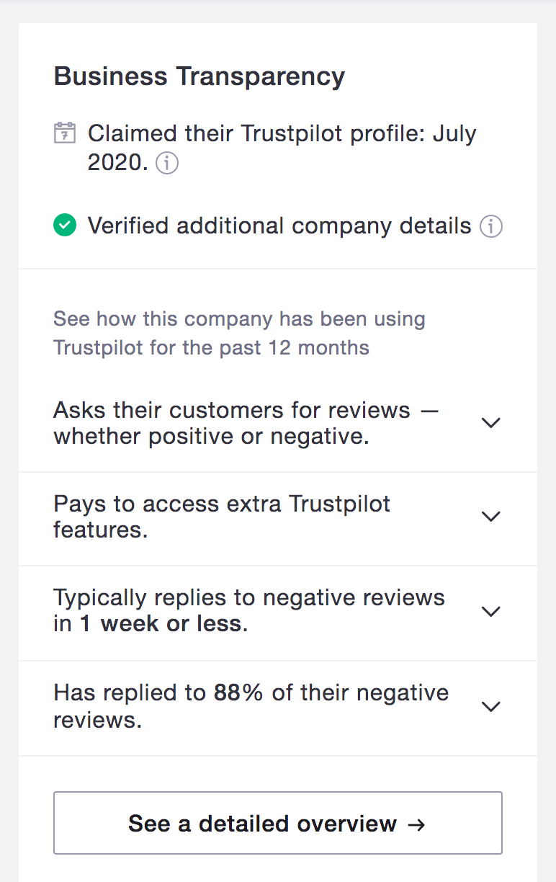Click the calendar icon beside the claimed profile date
The width and height of the screenshot is (556, 882).
[x=65, y=133]
